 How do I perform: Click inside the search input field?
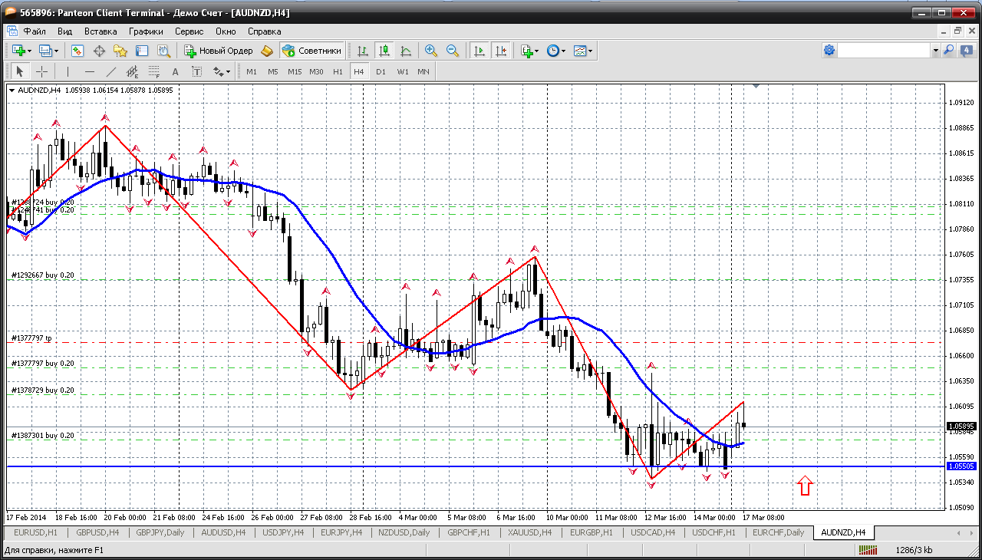(x=884, y=51)
